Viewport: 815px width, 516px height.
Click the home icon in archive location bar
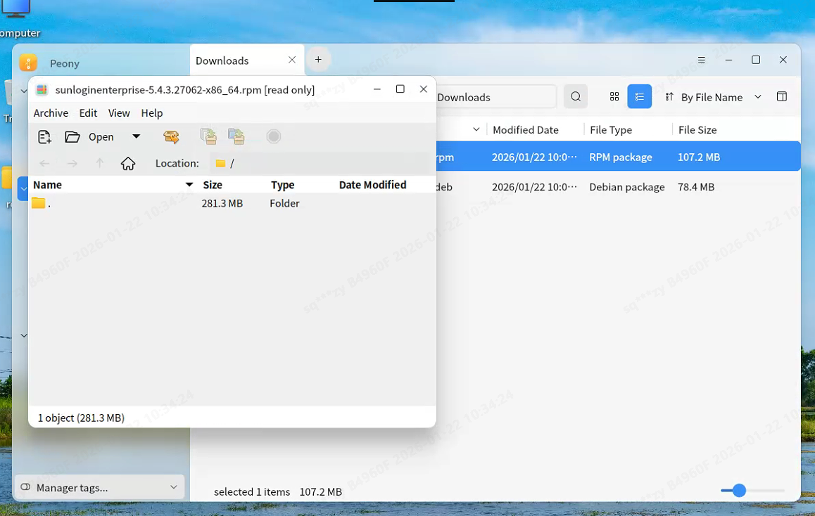click(128, 163)
